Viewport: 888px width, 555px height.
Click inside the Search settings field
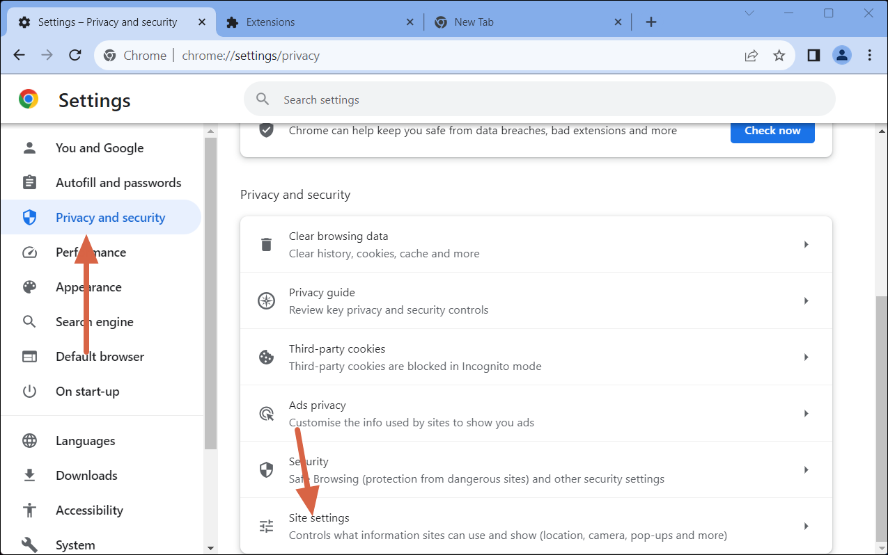point(488,99)
